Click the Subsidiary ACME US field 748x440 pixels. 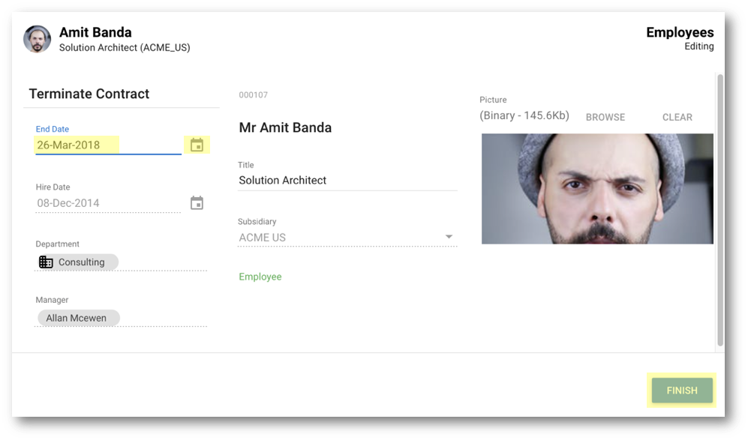click(x=347, y=238)
